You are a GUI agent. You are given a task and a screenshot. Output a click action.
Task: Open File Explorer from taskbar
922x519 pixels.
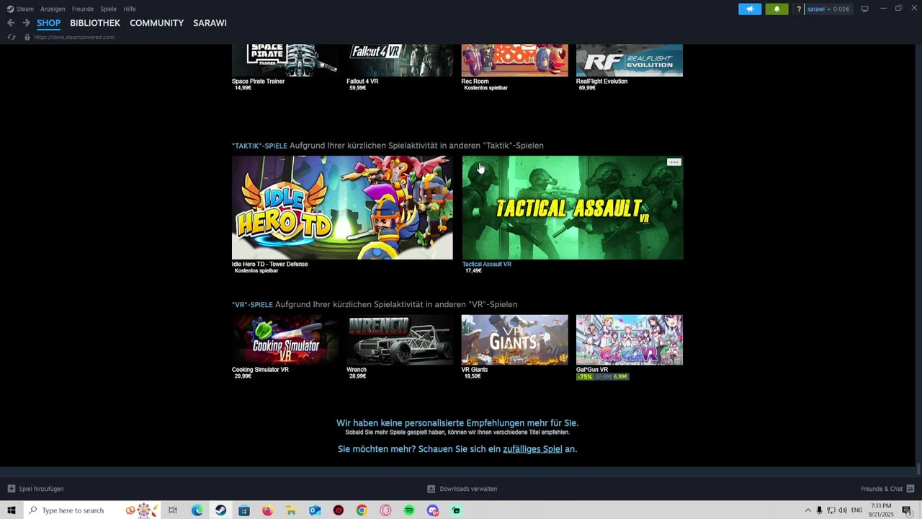point(291,510)
